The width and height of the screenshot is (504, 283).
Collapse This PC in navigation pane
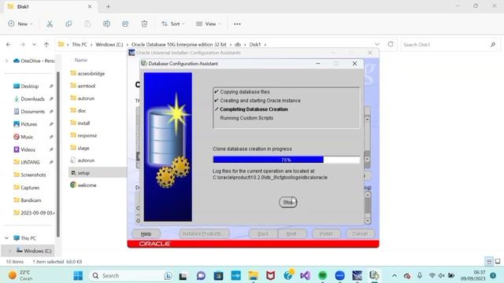[x=7, y=238]
